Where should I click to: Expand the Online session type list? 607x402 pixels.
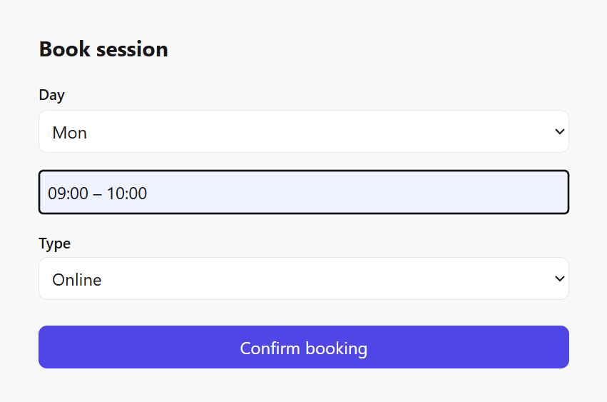[x=303, y=279]
